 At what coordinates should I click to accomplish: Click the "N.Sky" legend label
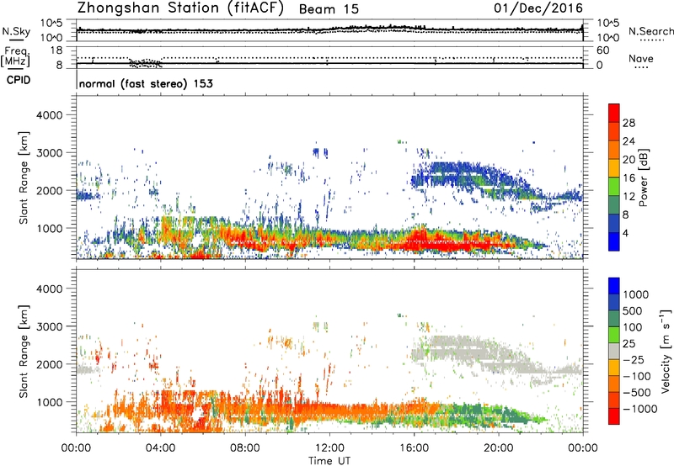pos(16,31)
